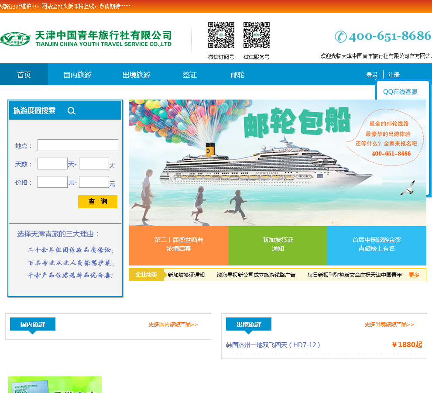Image resolution: width=432 pixels, height=393 pixels.
Task: Click the 注册 register link
Action: (394, 75)
